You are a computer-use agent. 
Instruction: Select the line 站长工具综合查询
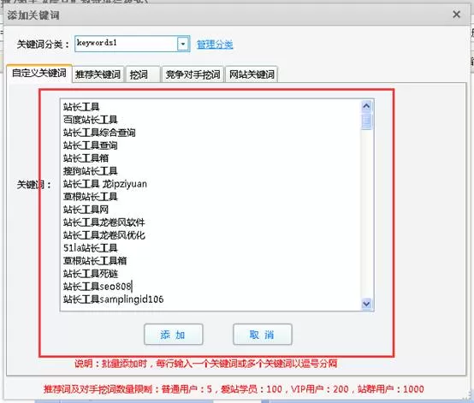99,133
